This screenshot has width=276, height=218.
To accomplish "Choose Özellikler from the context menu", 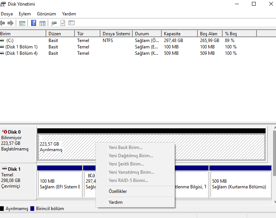I will [x=135, y=191].
